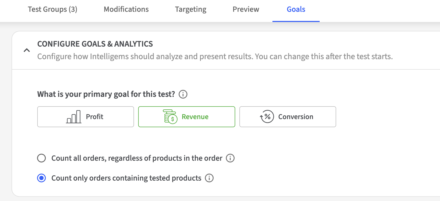The width and height of the screenshot is (440, 201).
Task: Click the Configure Goals & Analytics heading
Action: tap(95, 44)
